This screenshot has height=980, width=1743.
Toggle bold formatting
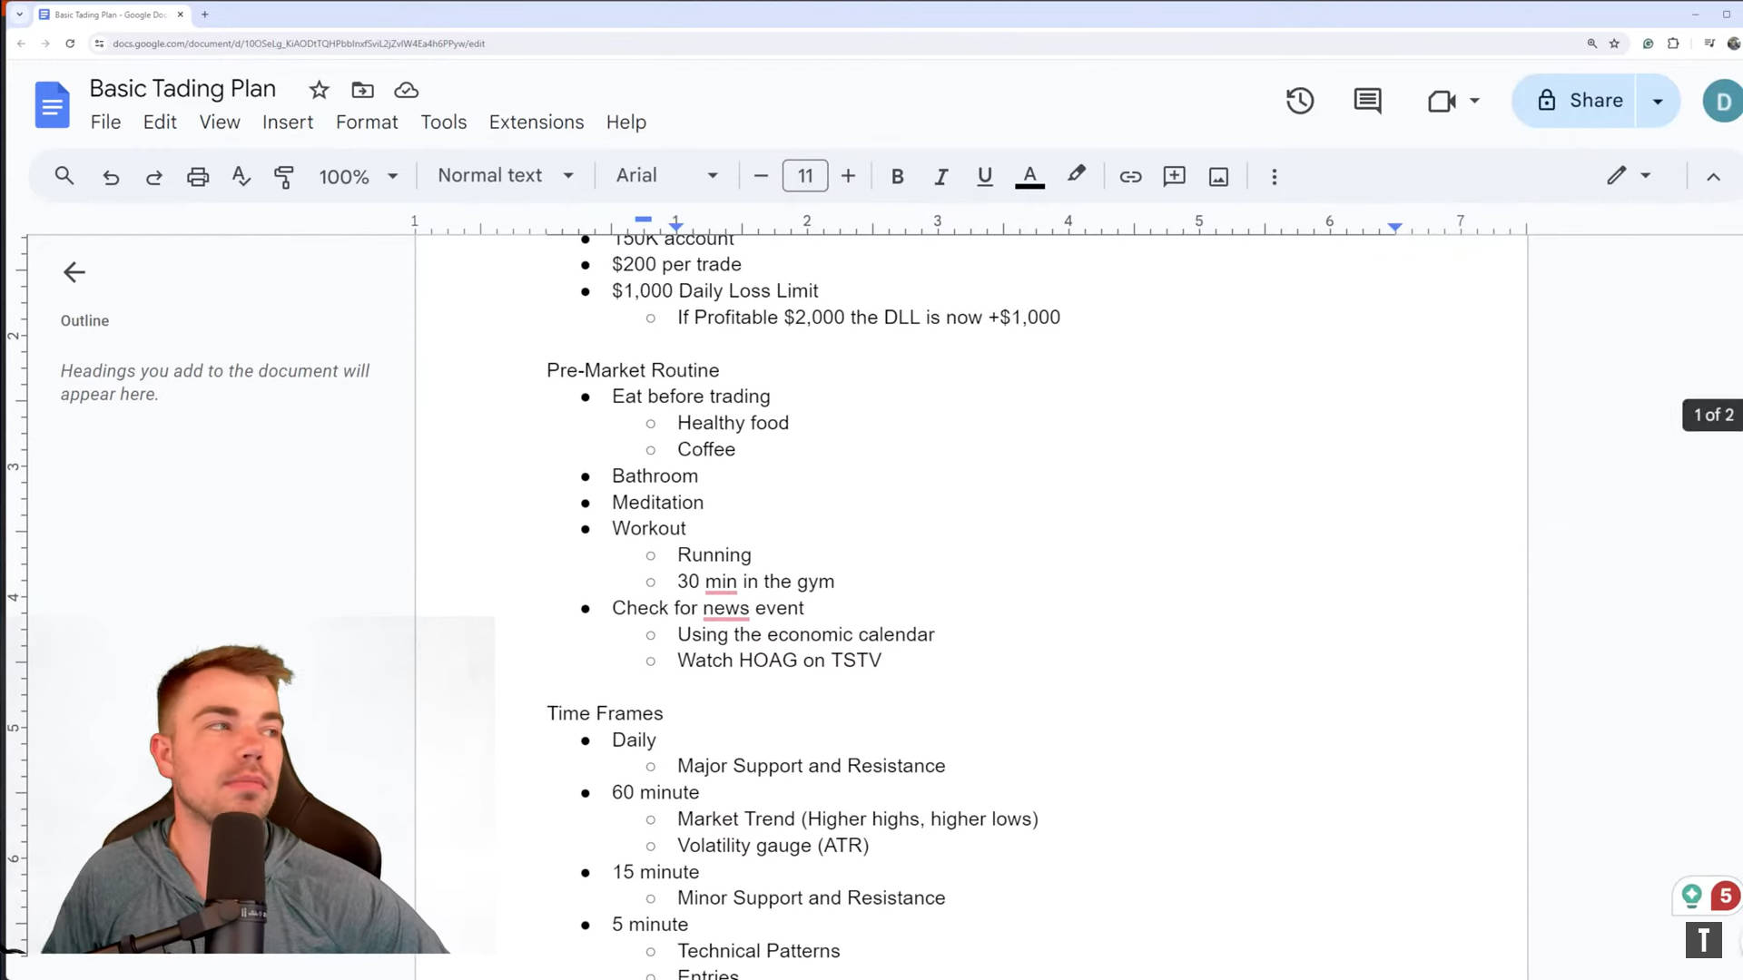coord(897,177)
